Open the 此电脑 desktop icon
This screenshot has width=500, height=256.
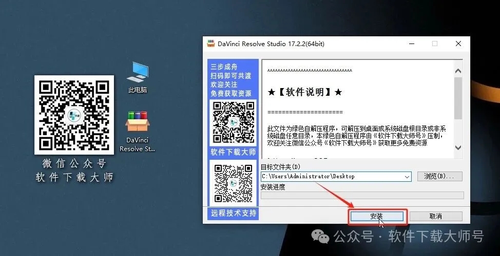point(138,77)
